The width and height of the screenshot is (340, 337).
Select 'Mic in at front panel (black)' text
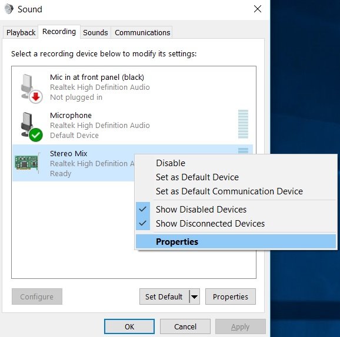(x=97, y=77)
